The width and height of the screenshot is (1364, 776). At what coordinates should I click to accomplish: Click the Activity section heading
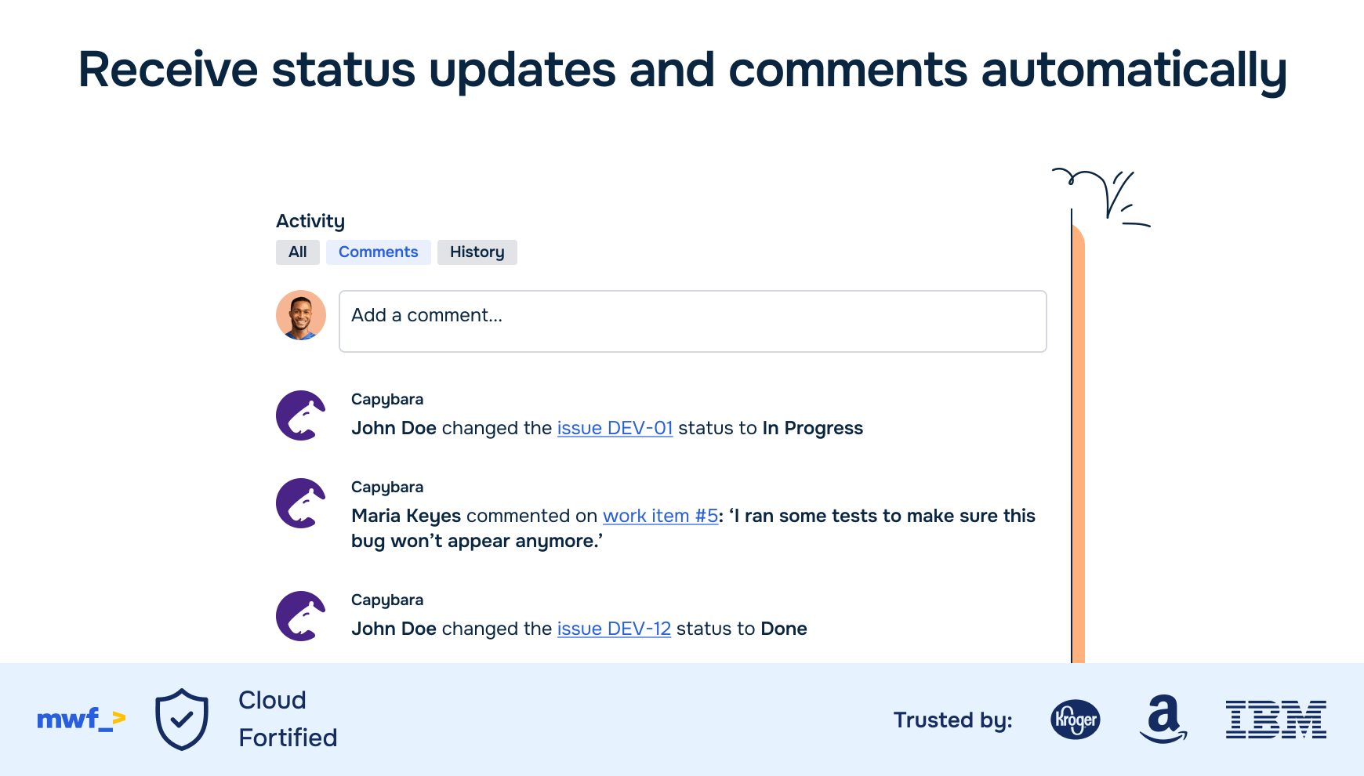tap(310, 221)
